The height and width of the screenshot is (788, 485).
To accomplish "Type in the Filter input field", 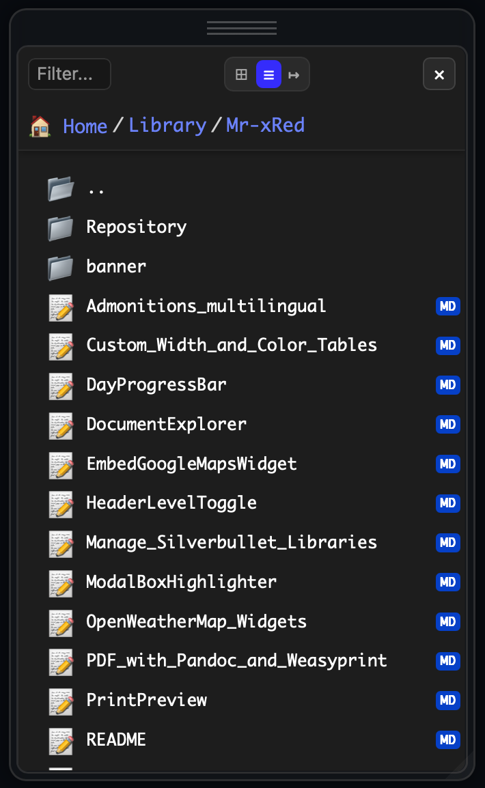I will (x=70, y=74).
